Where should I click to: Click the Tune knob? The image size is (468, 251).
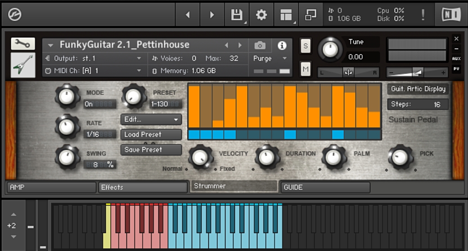330,49
